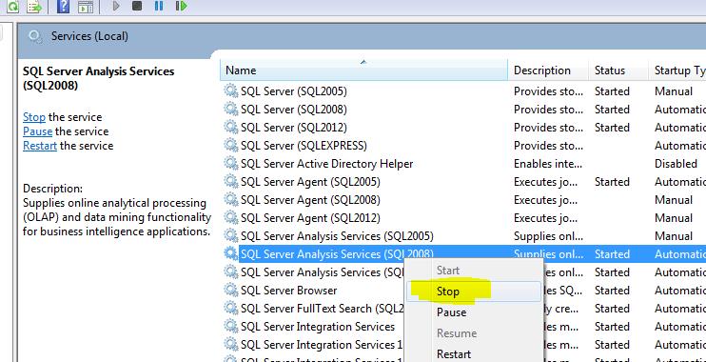706x362 pixels.
Task: Sort by the Description column header
Action: click(x=548, y=70)
